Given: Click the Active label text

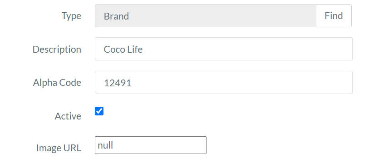Looking at the screenshot, I should click(x=68, y=116).
